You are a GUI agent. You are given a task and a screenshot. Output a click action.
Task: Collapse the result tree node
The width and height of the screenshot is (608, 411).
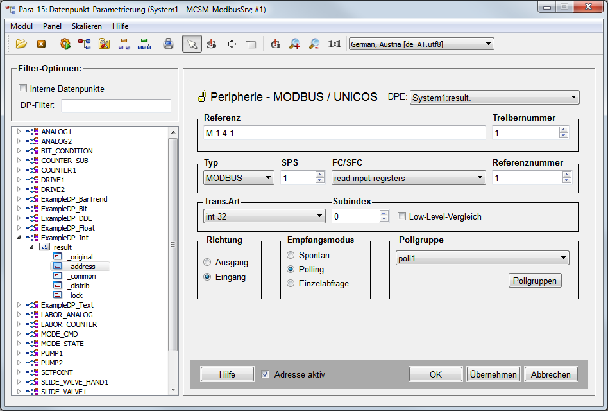31,247
